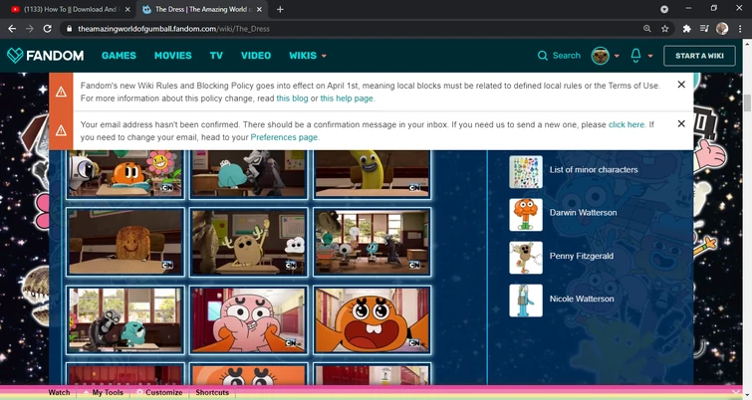Open the 'this help page' link
The width and height of the screenshot is (752, 400).
tap(347, 99)
